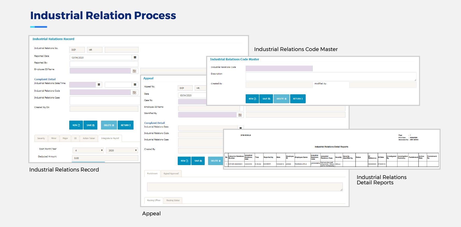
Task: Open Industrial Relations Date calendar in Appeal form
Action: (x=241, y=128)
